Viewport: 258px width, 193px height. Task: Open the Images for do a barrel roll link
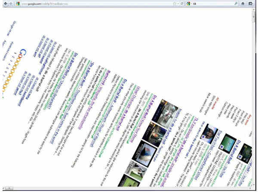[x=172, y=127]
